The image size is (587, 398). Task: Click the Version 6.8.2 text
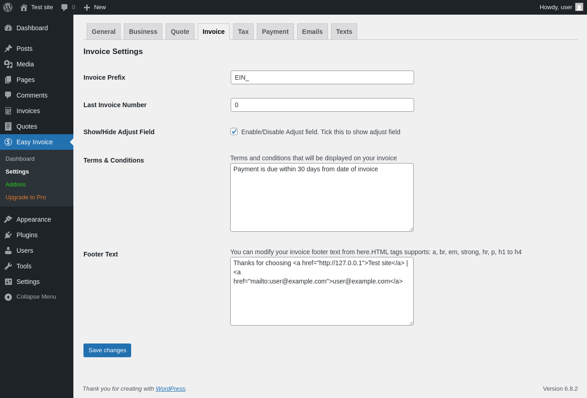560,388
